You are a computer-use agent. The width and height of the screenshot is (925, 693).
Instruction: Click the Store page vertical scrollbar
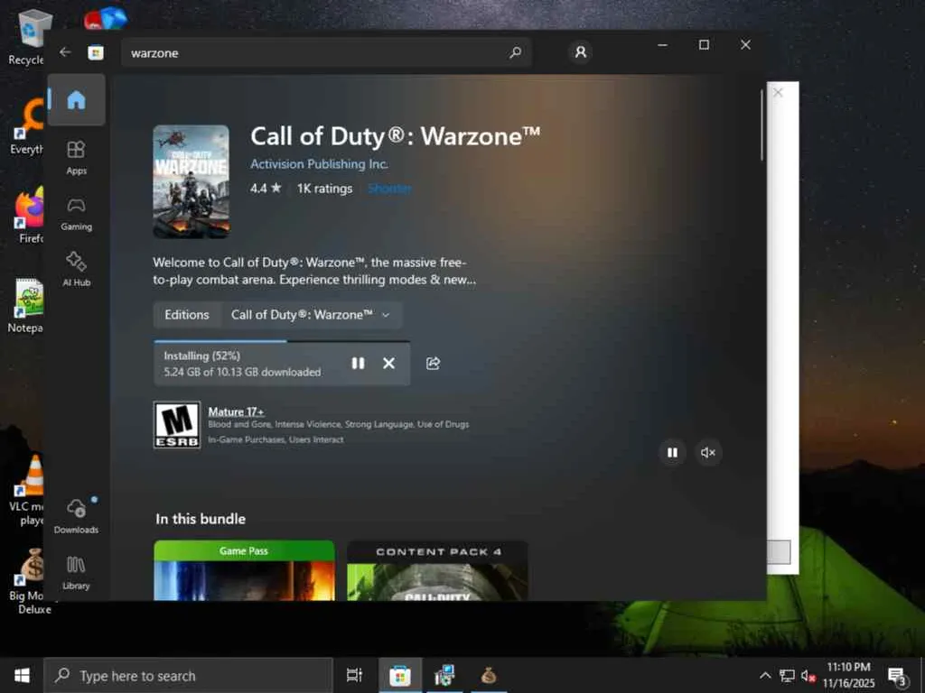tap(761, 125)
